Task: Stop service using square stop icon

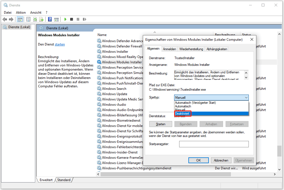Action: pos(72,19)
